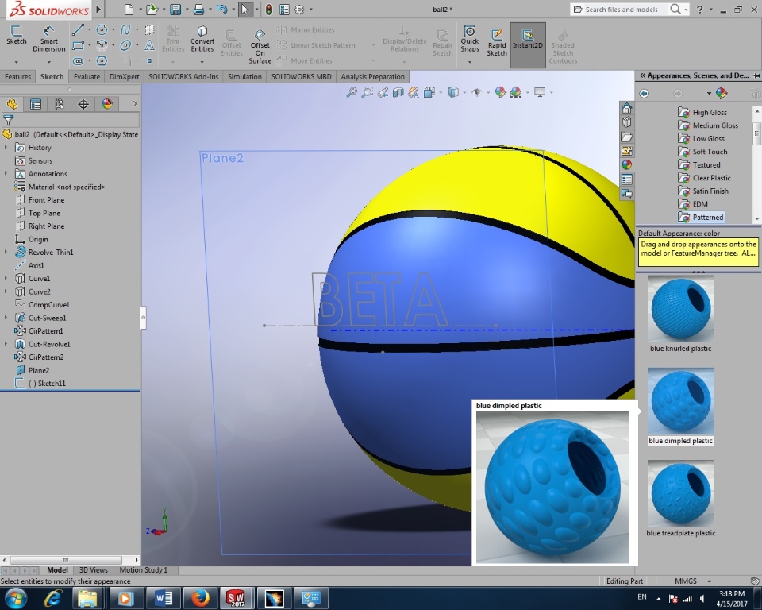Select the Spline sketch tool
The image size is (762, 610).
(x=125, y=30)
